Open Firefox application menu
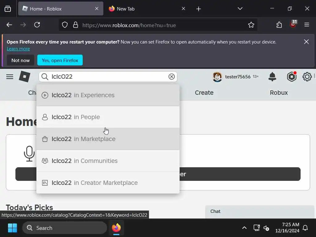 307,25
